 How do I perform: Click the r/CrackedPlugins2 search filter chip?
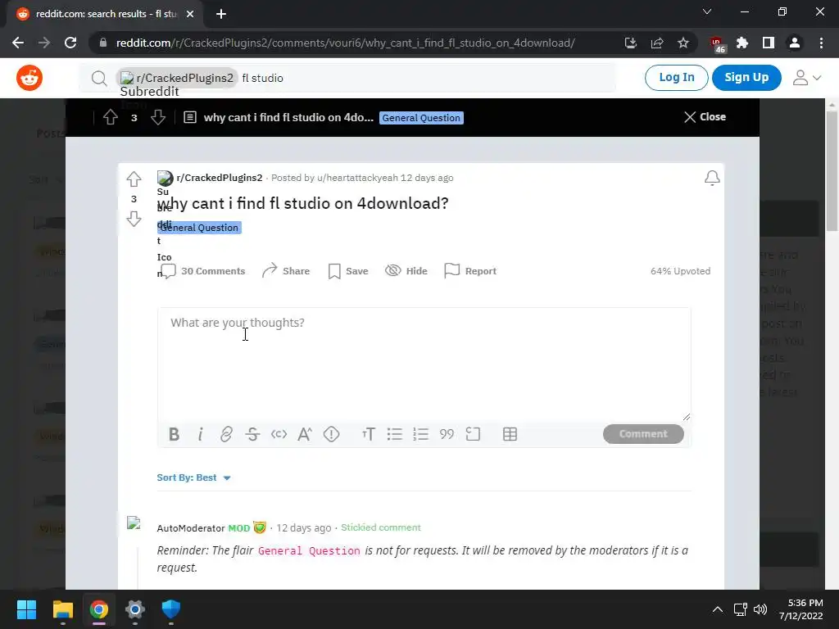pyautogui.click(x=177, y=78)
